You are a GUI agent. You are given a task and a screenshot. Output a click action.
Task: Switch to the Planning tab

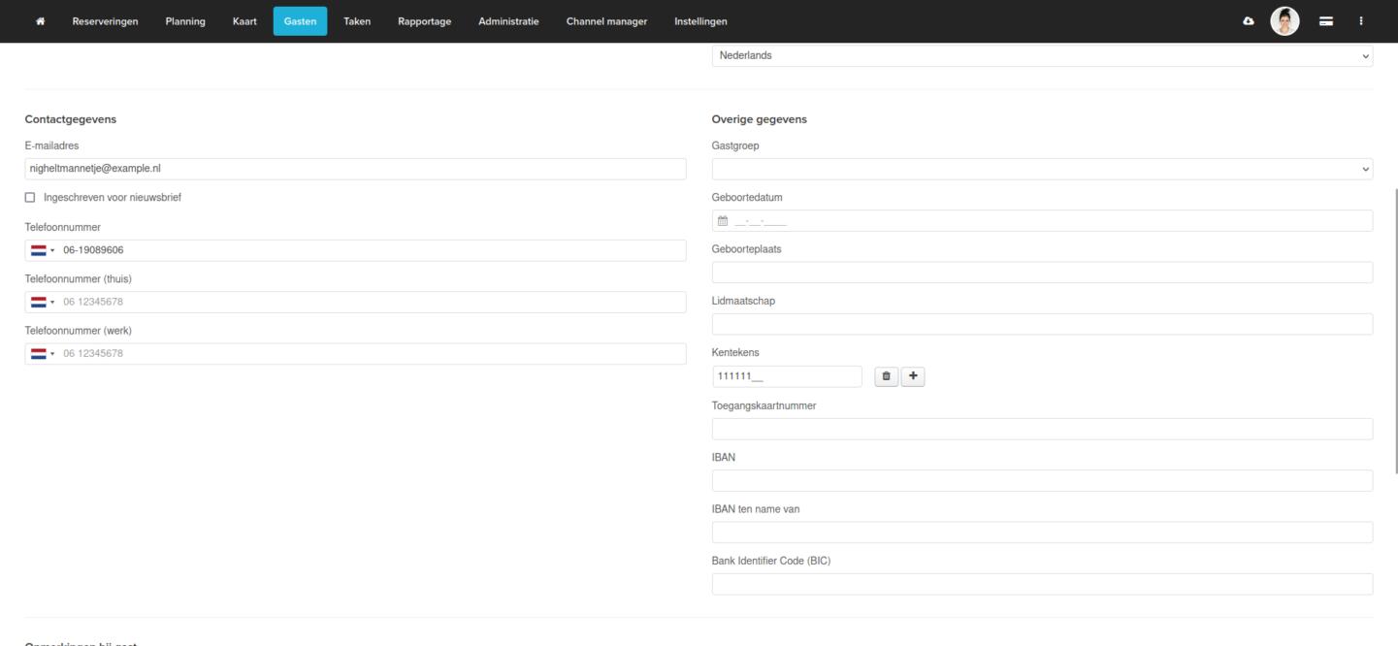click(x=185, y=21)
